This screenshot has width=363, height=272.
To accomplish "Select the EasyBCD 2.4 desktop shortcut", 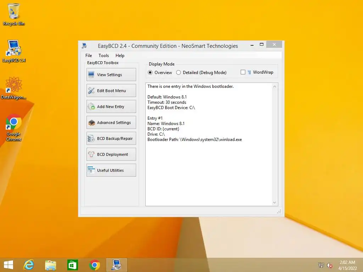I will tap(14, 51).
